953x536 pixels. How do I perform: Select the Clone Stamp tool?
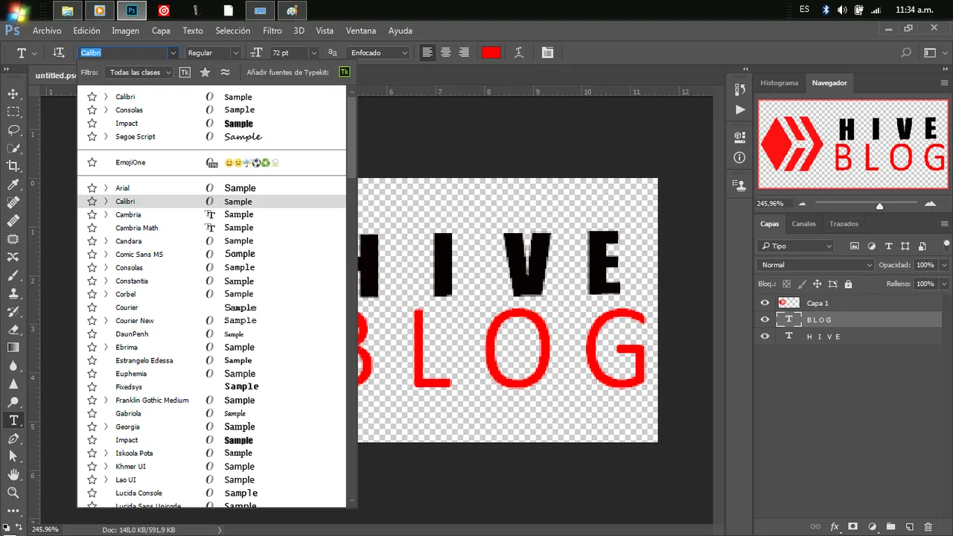point(13,293)
